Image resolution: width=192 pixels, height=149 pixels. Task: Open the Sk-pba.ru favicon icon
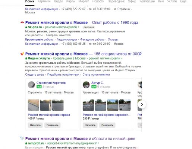(22, 22)
